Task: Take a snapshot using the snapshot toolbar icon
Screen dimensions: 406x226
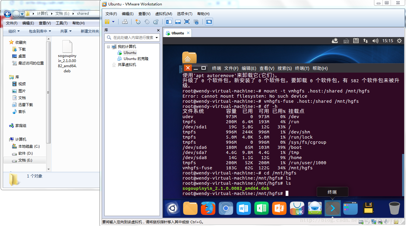Action: click(x=138, y=22)
